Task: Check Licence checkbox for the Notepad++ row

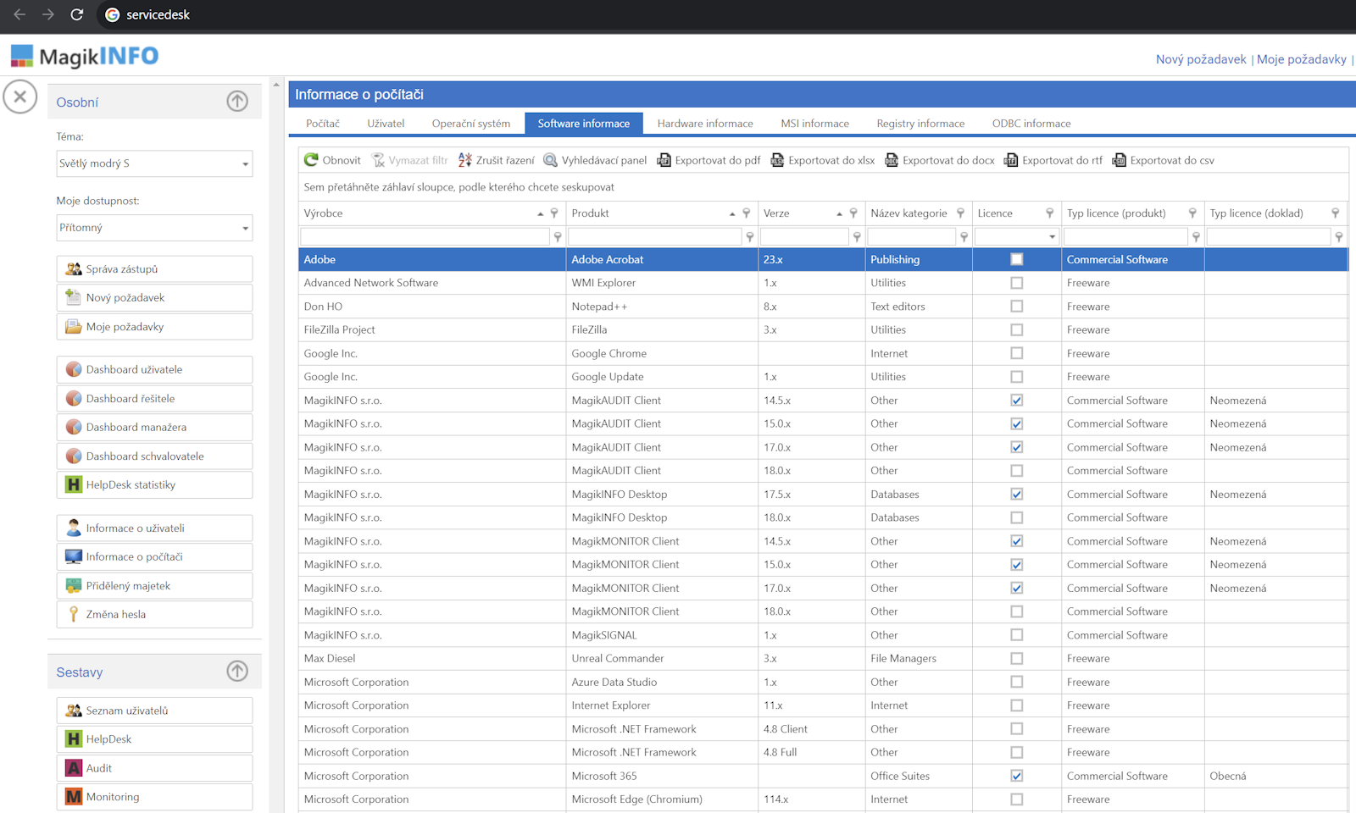Action: [1016, 307]
